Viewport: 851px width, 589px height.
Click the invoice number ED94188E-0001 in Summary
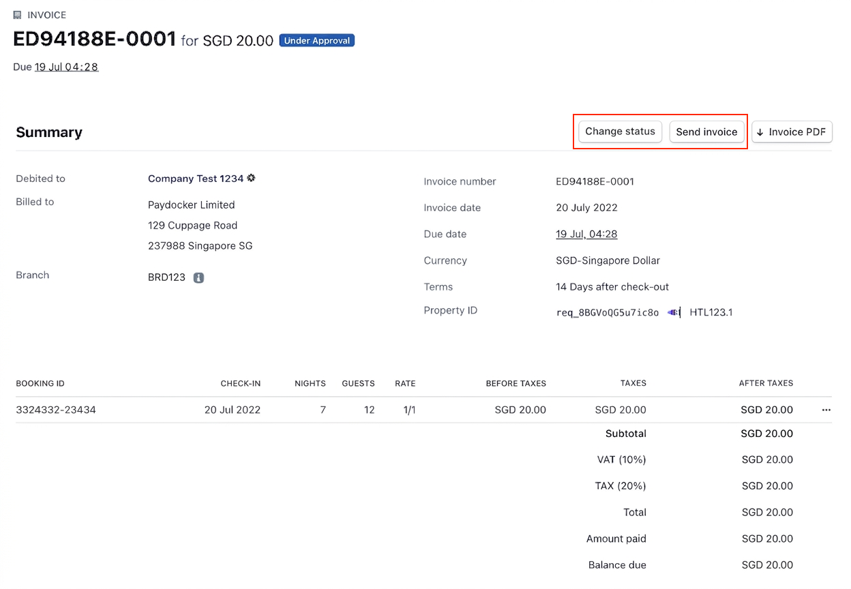595,181
